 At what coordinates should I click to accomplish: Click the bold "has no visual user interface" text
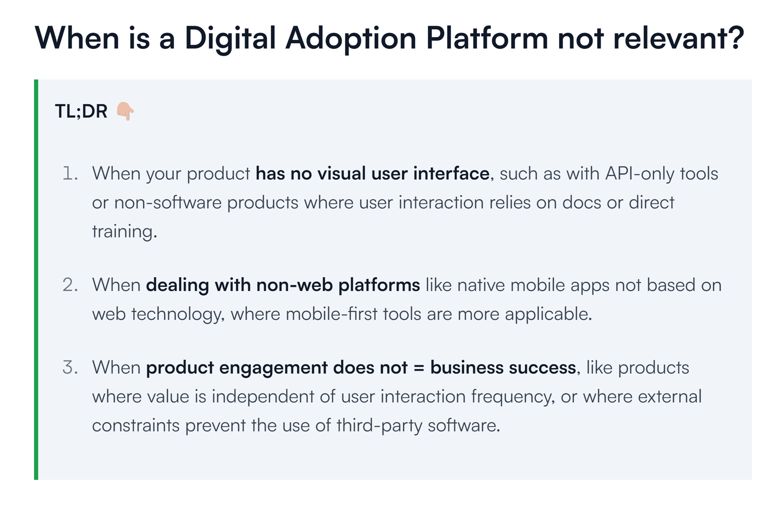point(372,173)
